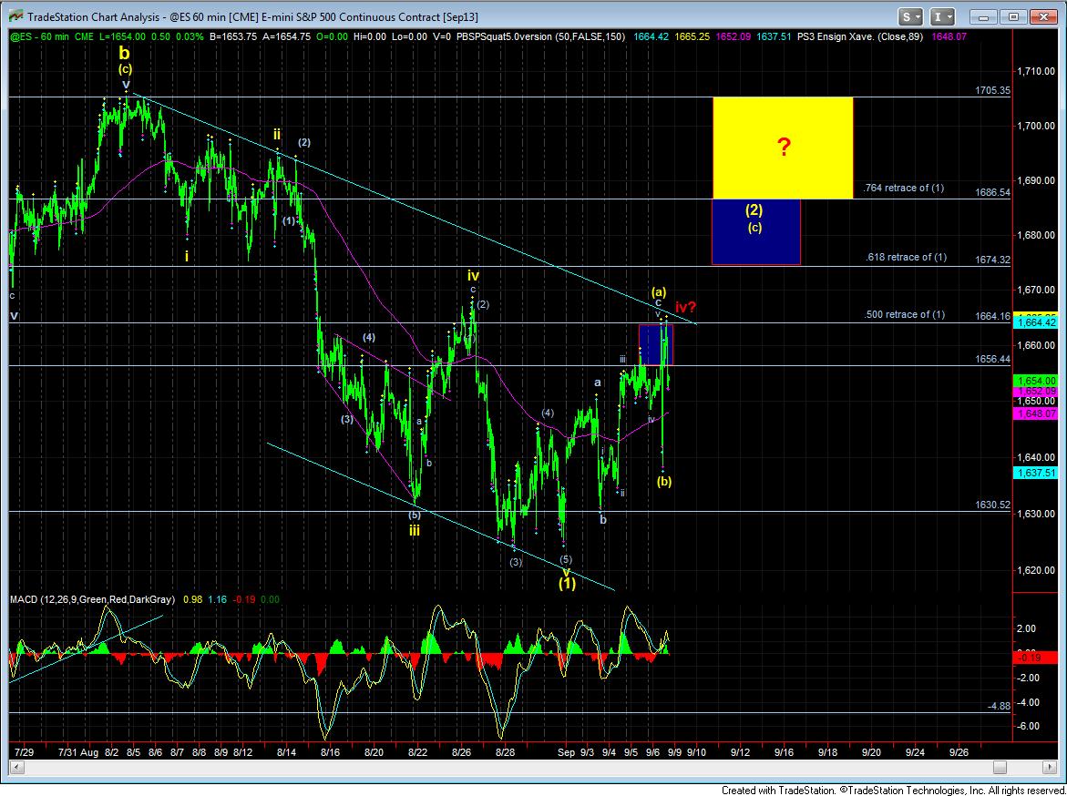The height and width of the screenshot is (796, 1067).
Task: Click the .764 retrace of (1) label
Action: coord(904,189)
